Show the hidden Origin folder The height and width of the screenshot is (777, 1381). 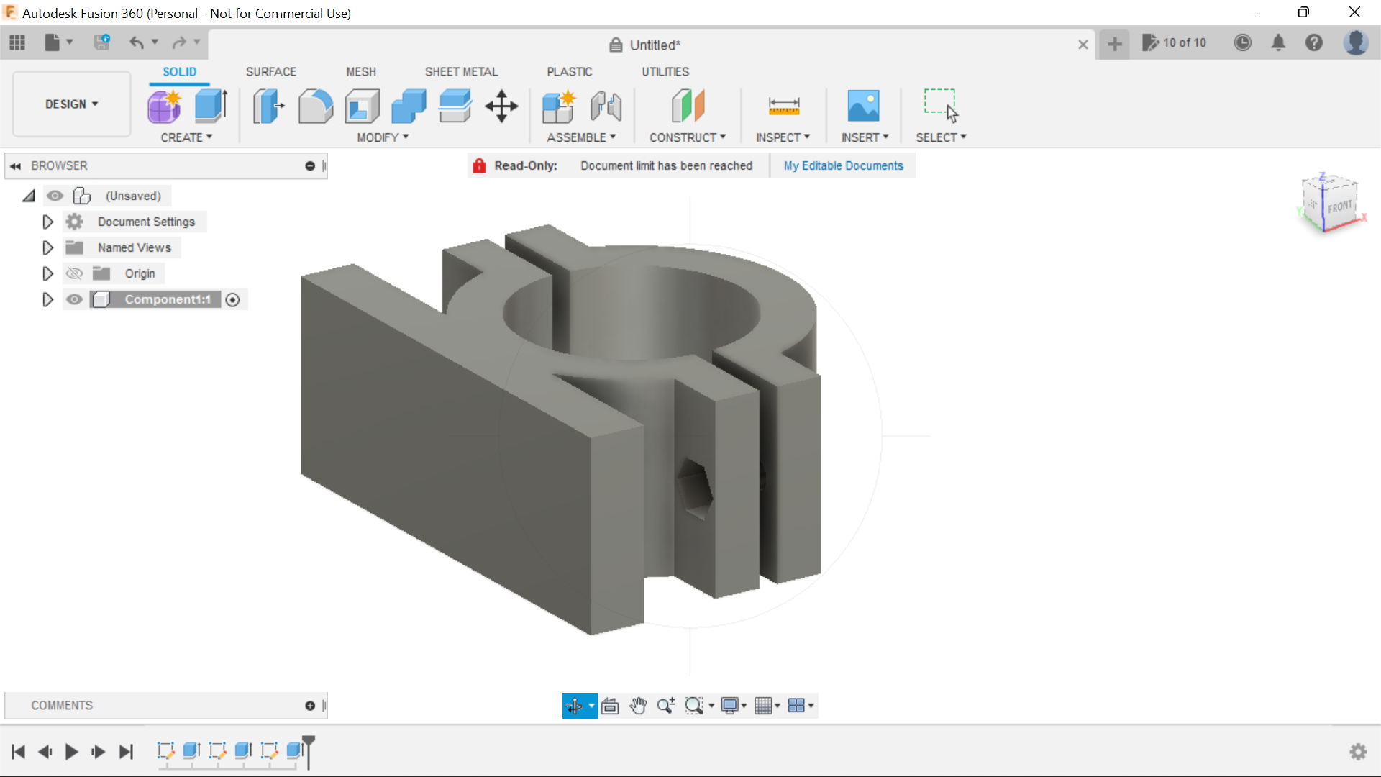[x=74, y=273]
